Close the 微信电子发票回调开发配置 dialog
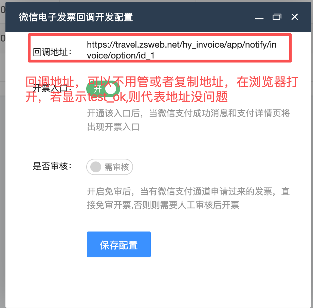 [x=295, y=17]
